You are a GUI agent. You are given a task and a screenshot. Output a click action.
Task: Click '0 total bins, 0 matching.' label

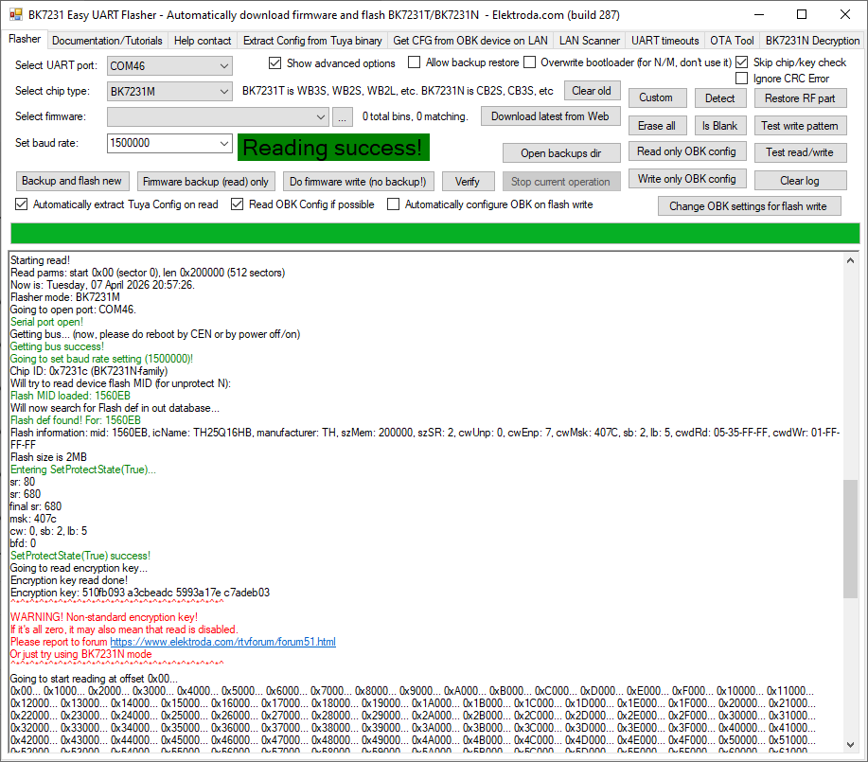tap(416, 116)
